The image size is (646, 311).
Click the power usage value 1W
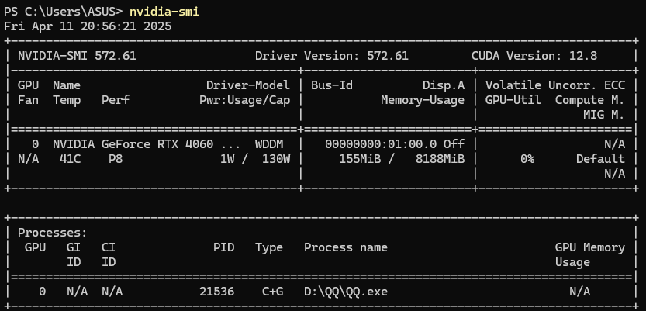coord(227,159)
